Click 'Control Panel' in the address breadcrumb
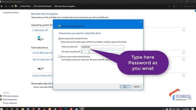The image size is (196, 110). (25, 6)
